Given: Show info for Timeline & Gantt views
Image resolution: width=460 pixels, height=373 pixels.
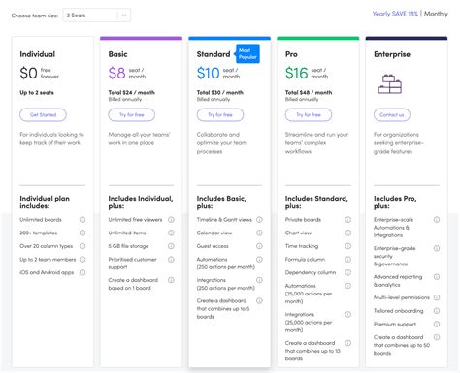Looking at the screenshot, I should coord(259,220).
